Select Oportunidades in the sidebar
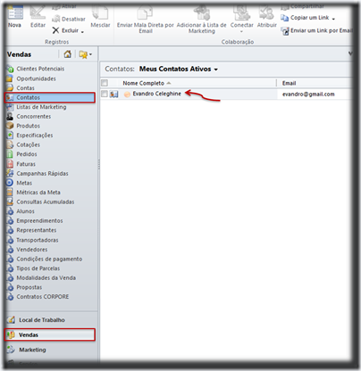This screenshot has height=371, width=361. 36,78
